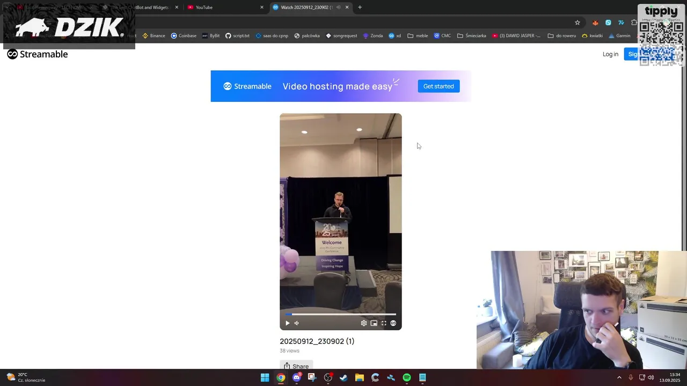Open the grey C app on taskbar

(375, 377)
